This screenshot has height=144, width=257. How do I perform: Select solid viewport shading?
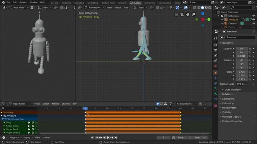click(202, 8)
